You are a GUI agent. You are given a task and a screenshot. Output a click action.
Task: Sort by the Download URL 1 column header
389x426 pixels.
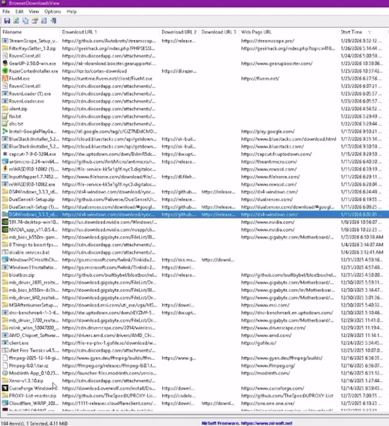point(109,32)
